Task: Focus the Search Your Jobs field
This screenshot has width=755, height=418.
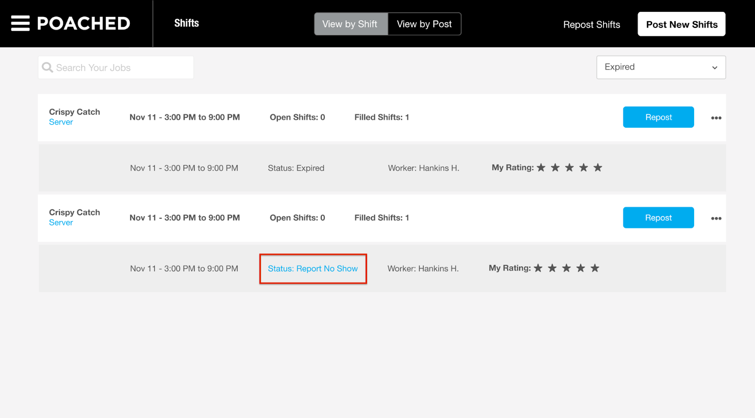Action: tap(116, 67)
